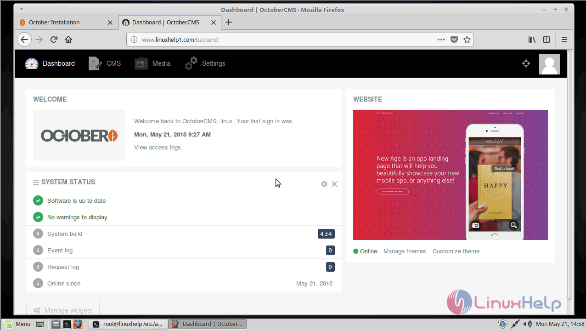Open the network tray icon
Screen dimensions: 586x331
(x=515, y=324)
